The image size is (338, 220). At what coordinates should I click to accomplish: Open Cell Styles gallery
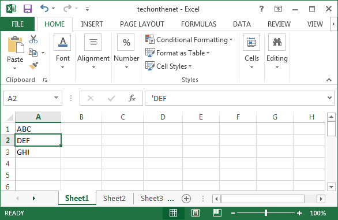168,66
